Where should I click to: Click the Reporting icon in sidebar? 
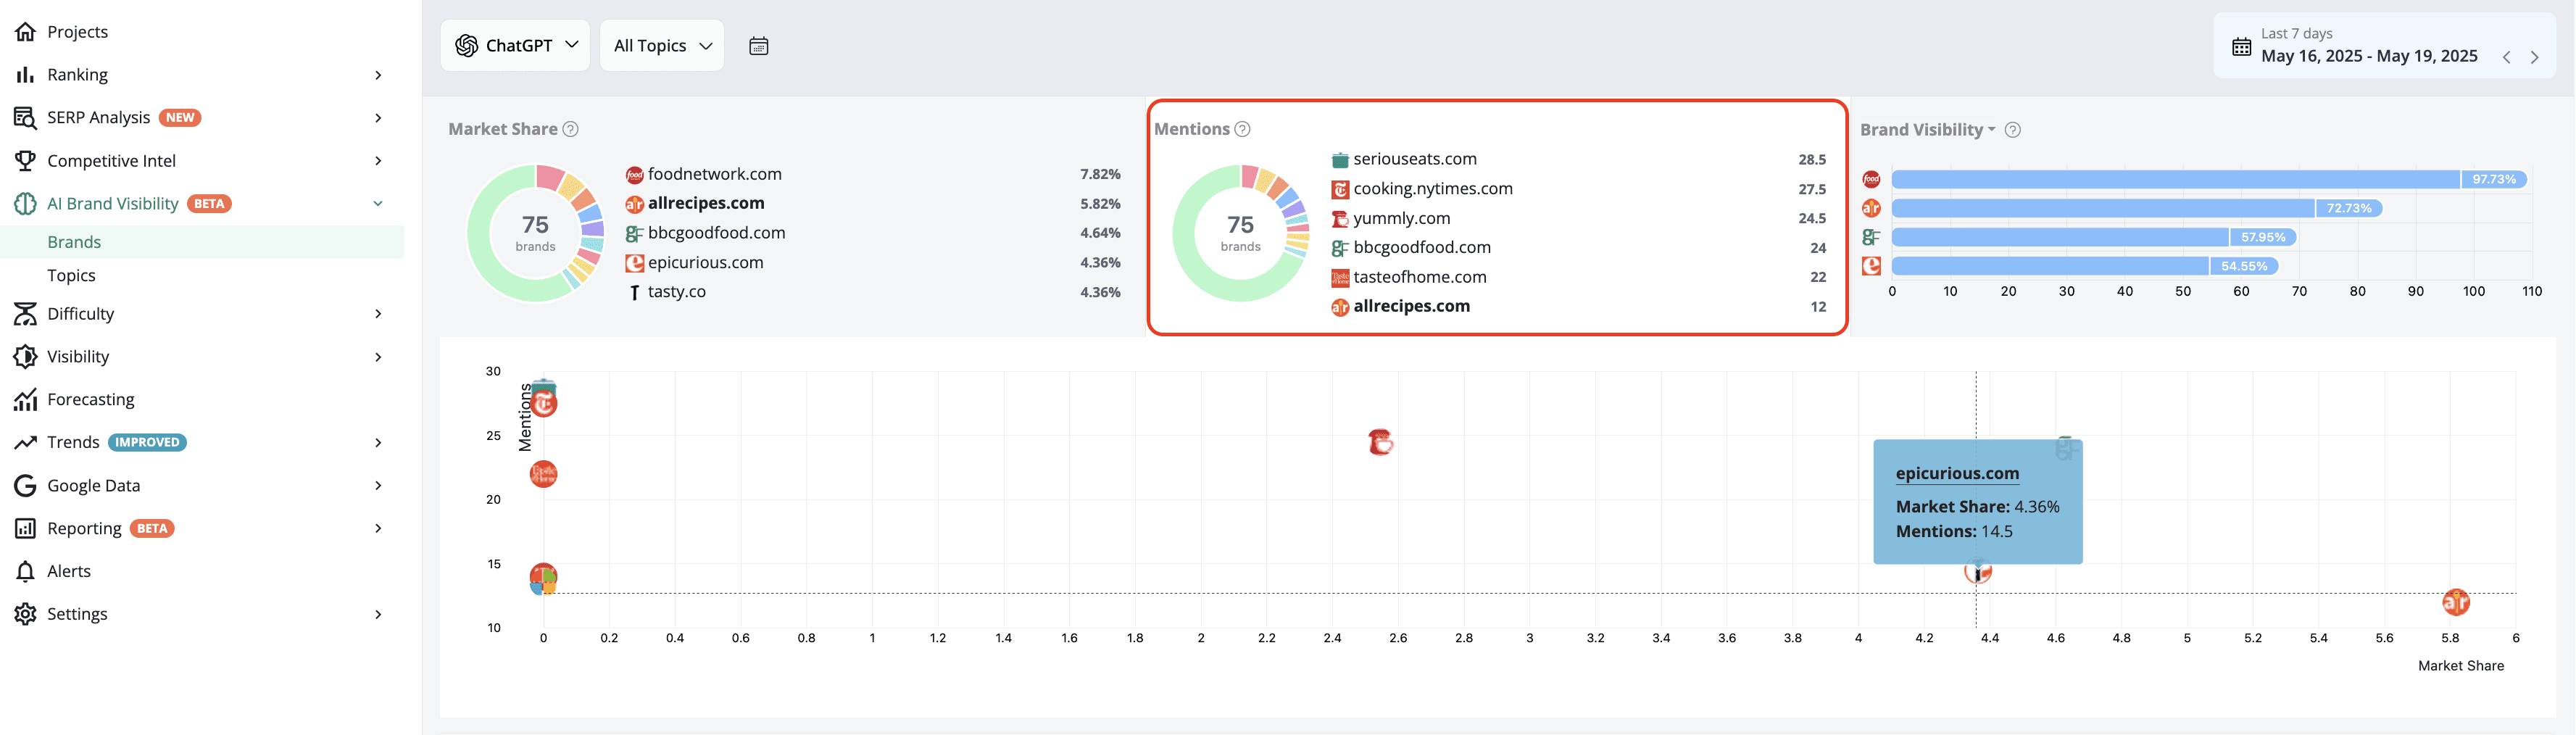[25, 529]
